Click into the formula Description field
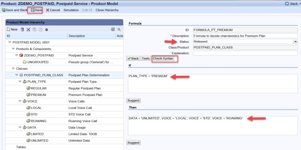The width and height of the screenshot is (301, 150). [x=245, y=36]
